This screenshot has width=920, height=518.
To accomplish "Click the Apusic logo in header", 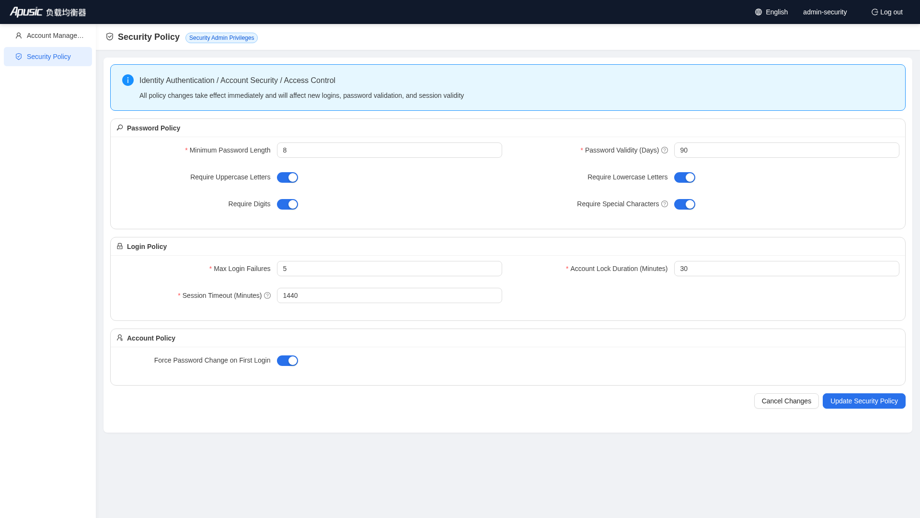I will pyautogui.click(x=48, y=12).
